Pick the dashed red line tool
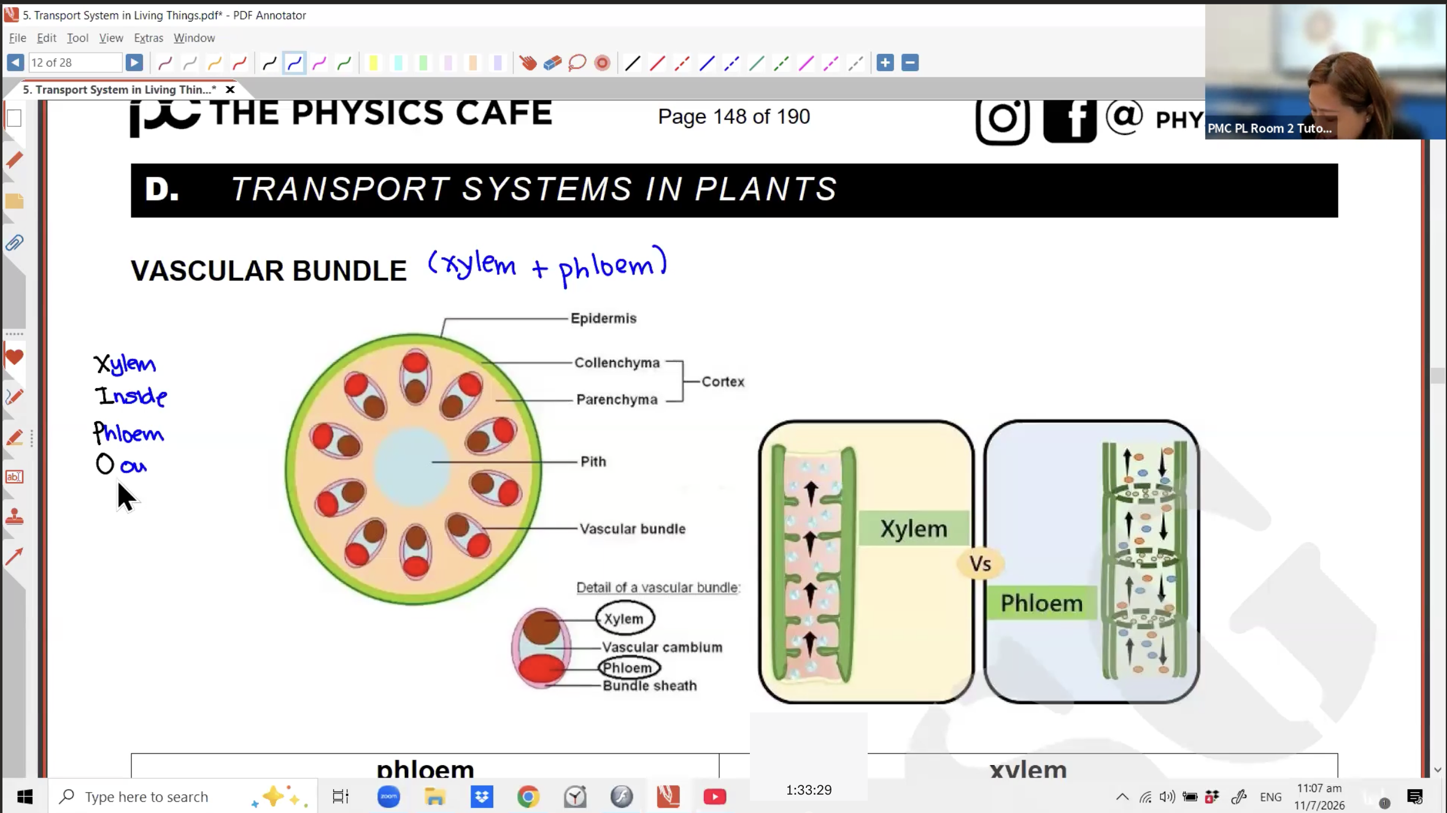 tap(682, 63)
